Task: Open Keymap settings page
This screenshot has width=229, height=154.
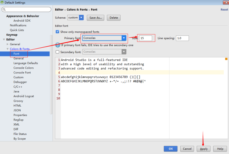Action: point(12,35)
